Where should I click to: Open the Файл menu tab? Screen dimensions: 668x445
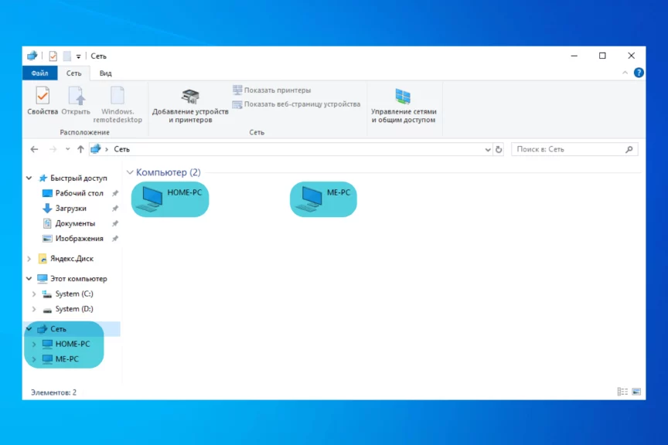(39, 73)
